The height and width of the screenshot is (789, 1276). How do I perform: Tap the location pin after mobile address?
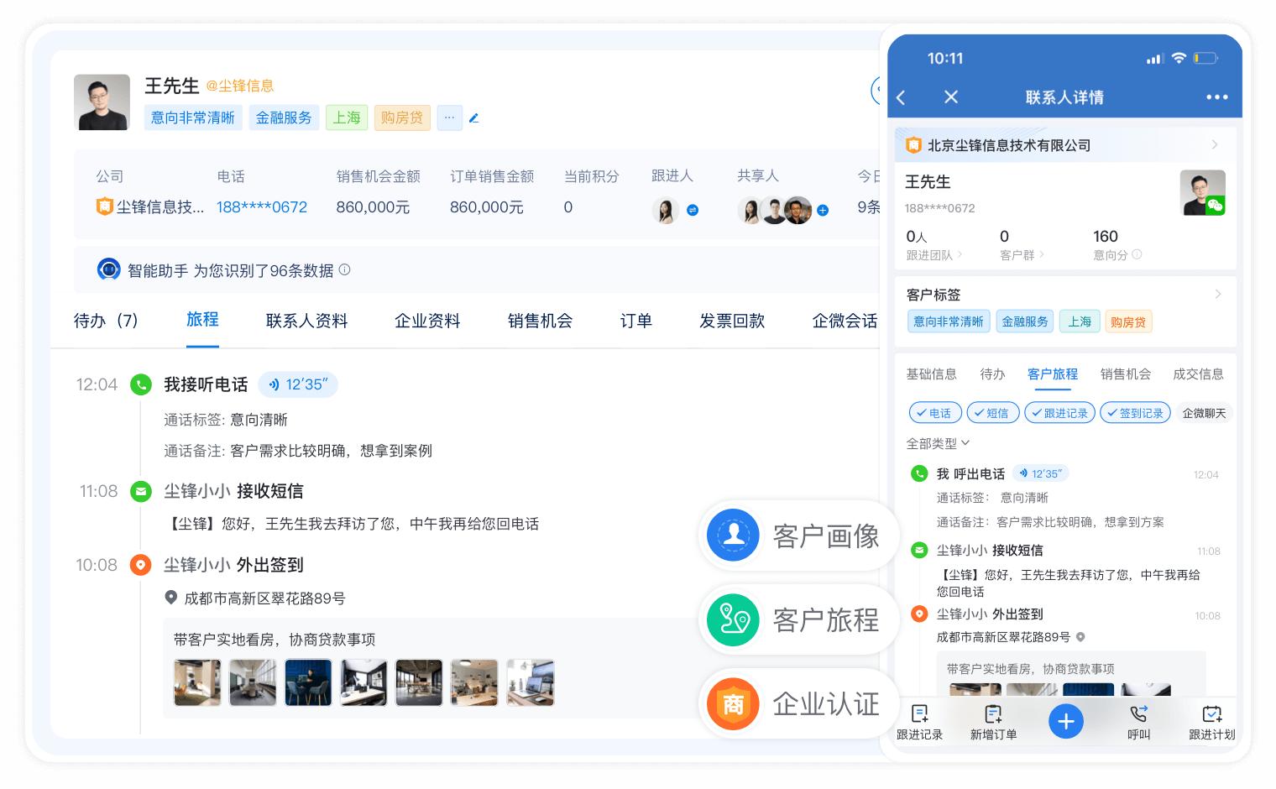pyautogui.click(x=1080, y=637)
